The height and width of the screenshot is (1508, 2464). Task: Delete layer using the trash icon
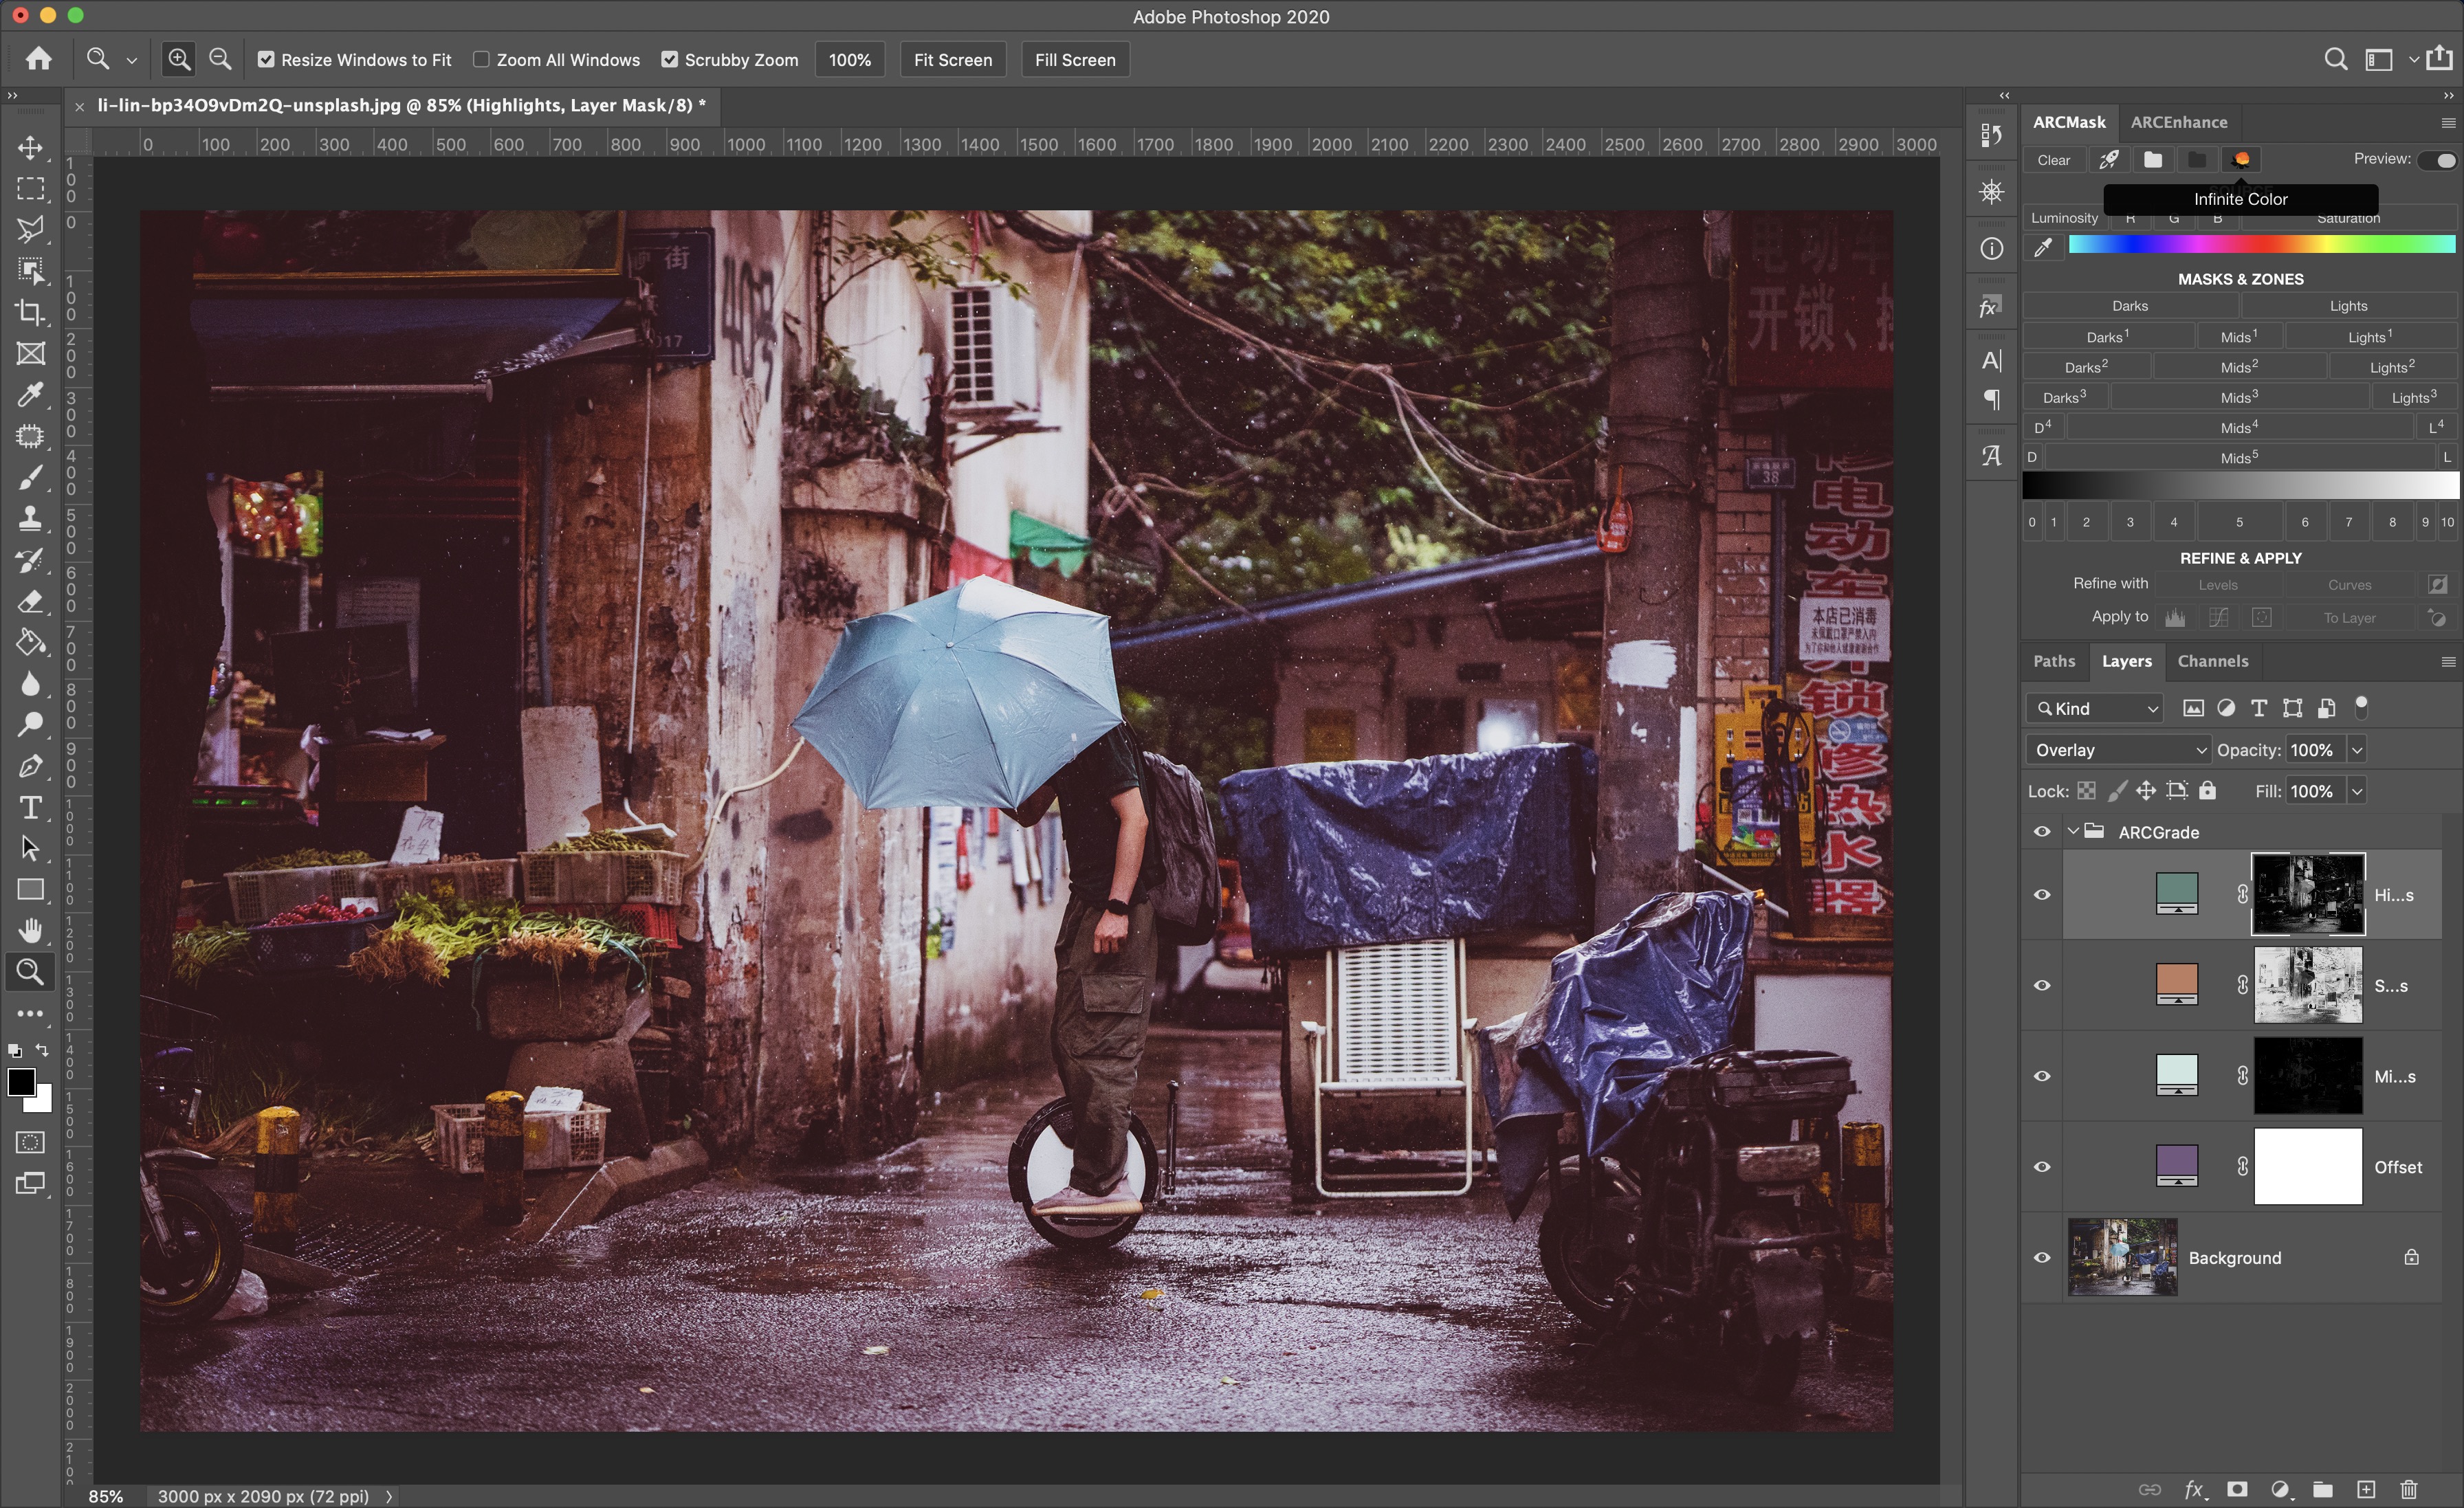pos(2409,1489)
